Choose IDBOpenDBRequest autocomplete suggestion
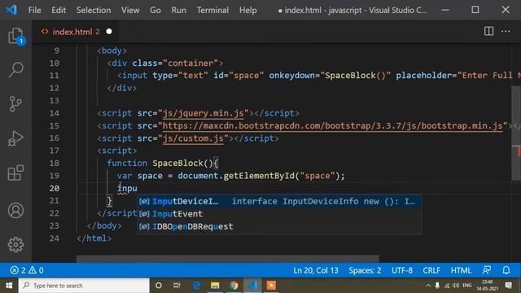 279,226
